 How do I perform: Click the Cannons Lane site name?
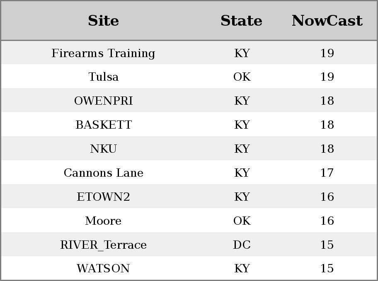pyautogui.click(x=104, y=173)
